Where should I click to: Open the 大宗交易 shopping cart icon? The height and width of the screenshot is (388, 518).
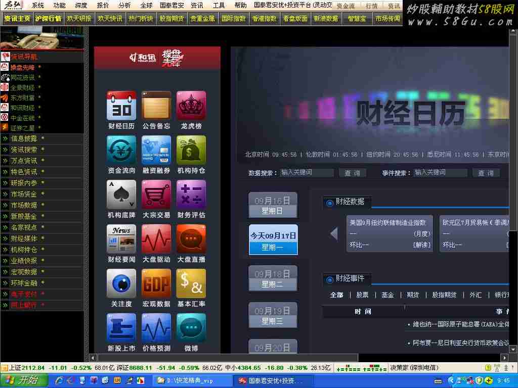point(156,195)
